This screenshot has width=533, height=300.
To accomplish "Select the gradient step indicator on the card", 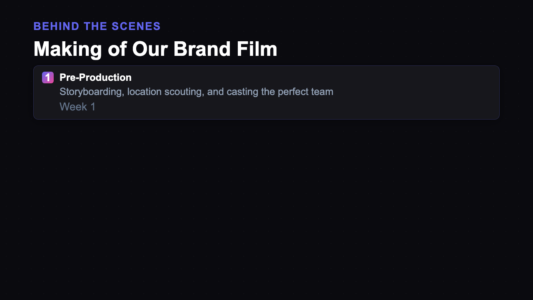I will pyautogui.click(x=48, y=77).
